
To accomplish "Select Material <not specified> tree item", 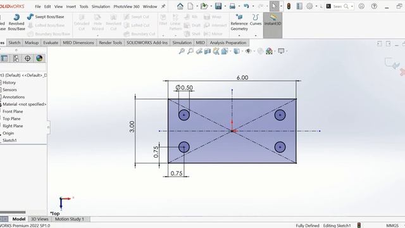I will tap(24, 104).
